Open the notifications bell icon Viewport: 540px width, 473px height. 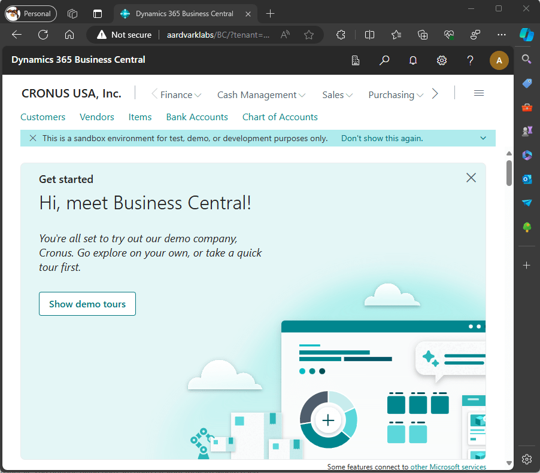[413, 60]
